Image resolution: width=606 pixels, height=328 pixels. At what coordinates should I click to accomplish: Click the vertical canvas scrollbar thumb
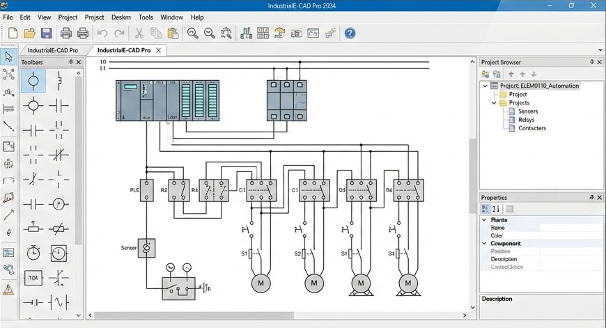coord(472,175)
